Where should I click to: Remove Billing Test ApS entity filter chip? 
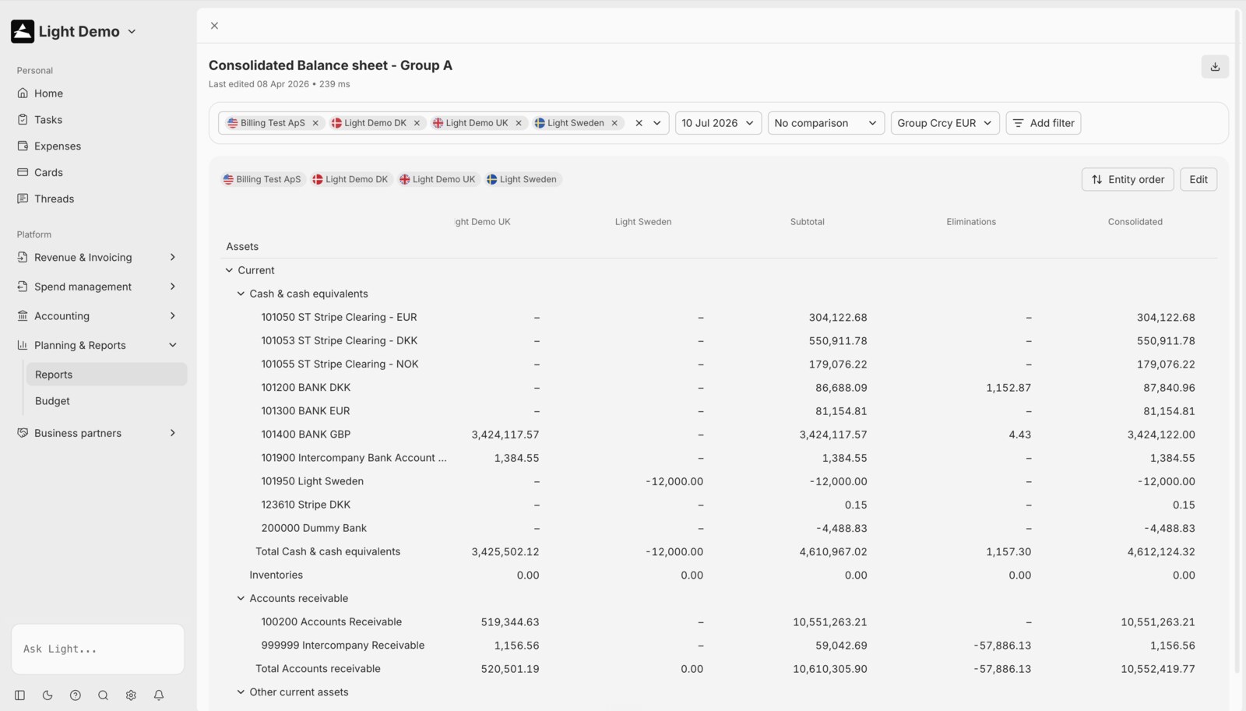[x=315, y=123]
